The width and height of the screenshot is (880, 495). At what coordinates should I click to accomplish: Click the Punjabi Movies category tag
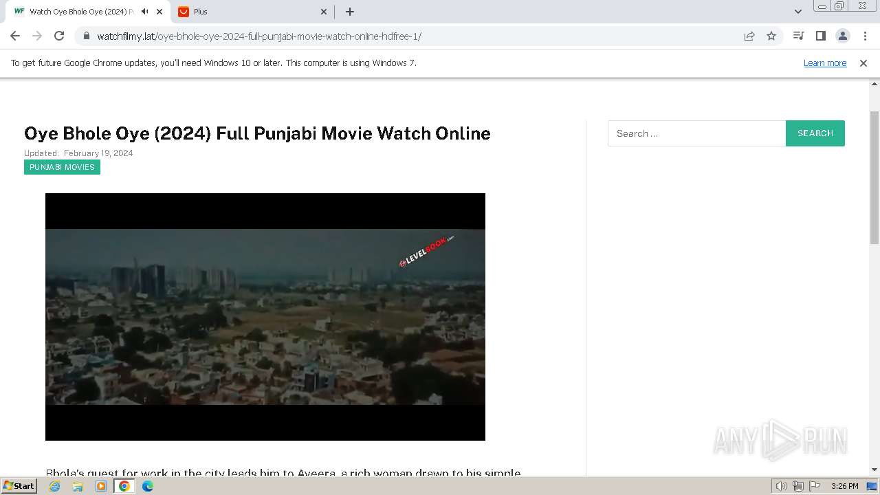(62, 167)
